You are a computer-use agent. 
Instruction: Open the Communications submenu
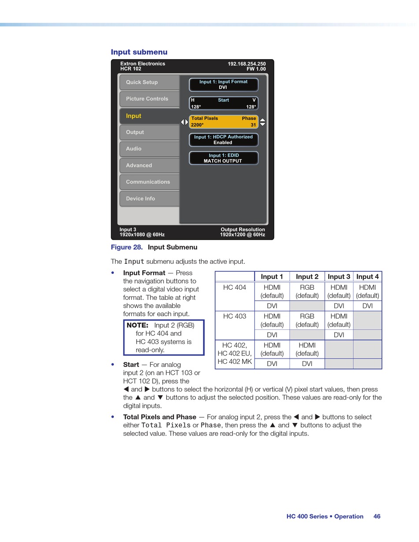coord(150,182)
